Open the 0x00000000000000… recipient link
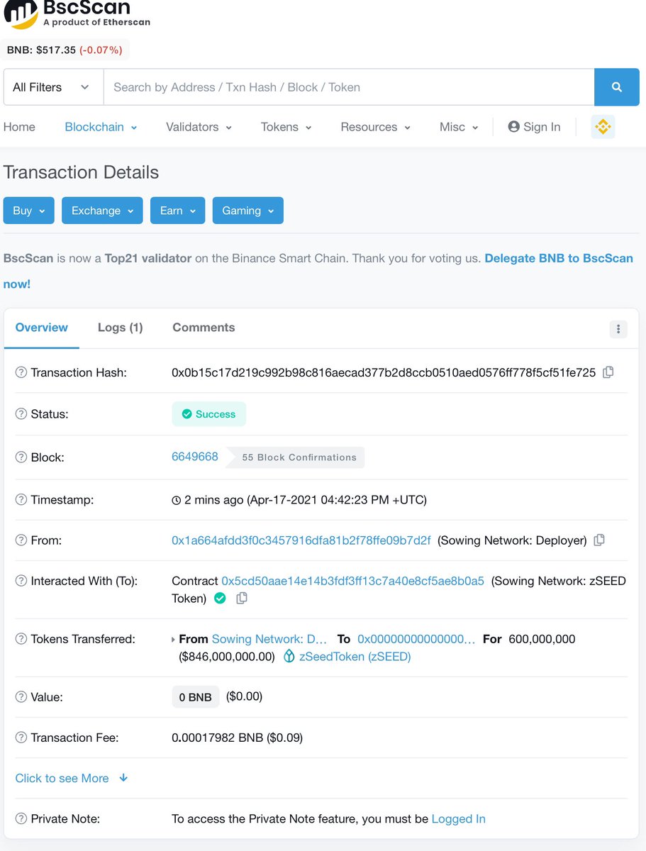646x851 pixels. [x=416, y=639]
